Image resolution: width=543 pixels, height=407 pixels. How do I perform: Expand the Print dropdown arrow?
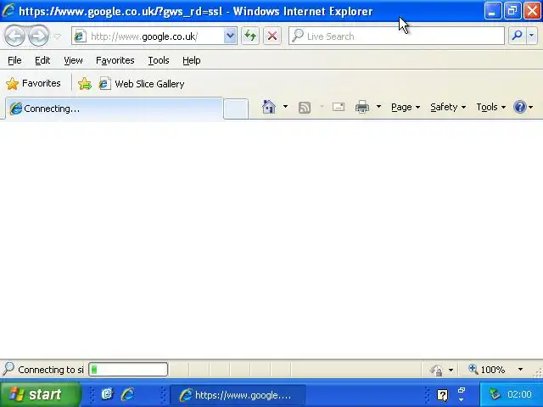coord(378,107)
